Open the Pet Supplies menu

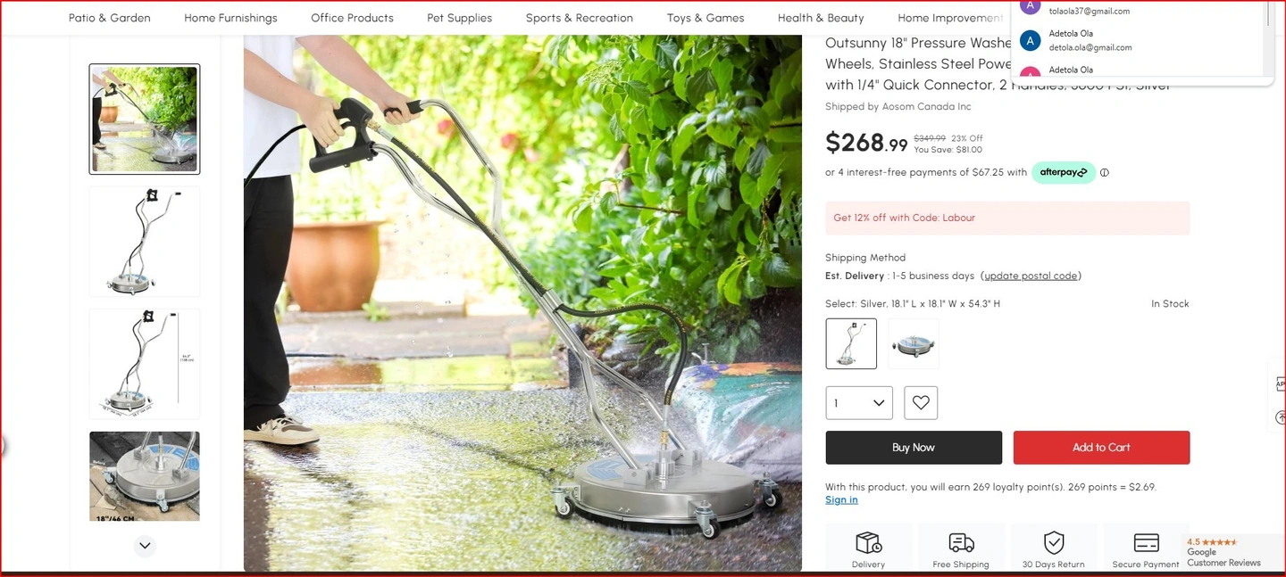point(460,18)
